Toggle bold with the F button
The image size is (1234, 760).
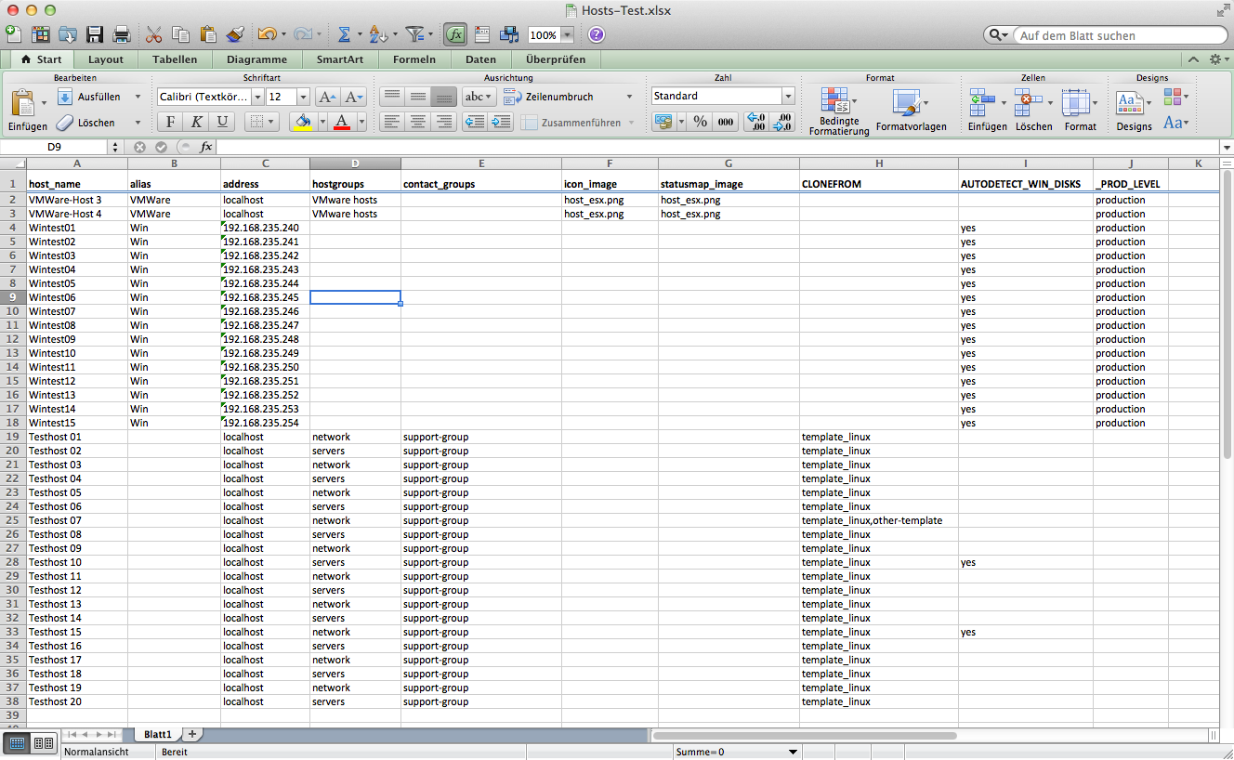click(170, 122)
